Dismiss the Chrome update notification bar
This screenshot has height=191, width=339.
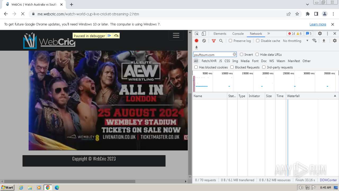[x=333, y=24]
